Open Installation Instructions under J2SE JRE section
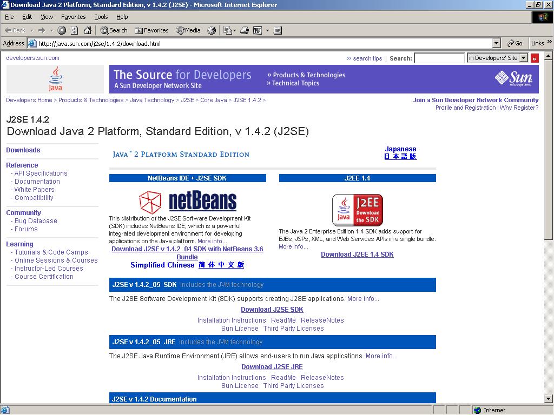 [232, 378]
